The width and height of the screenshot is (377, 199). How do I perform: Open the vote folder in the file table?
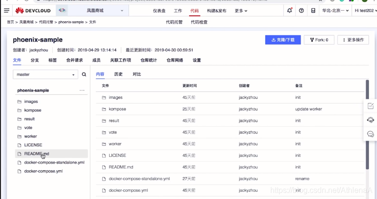coord(113,132)
